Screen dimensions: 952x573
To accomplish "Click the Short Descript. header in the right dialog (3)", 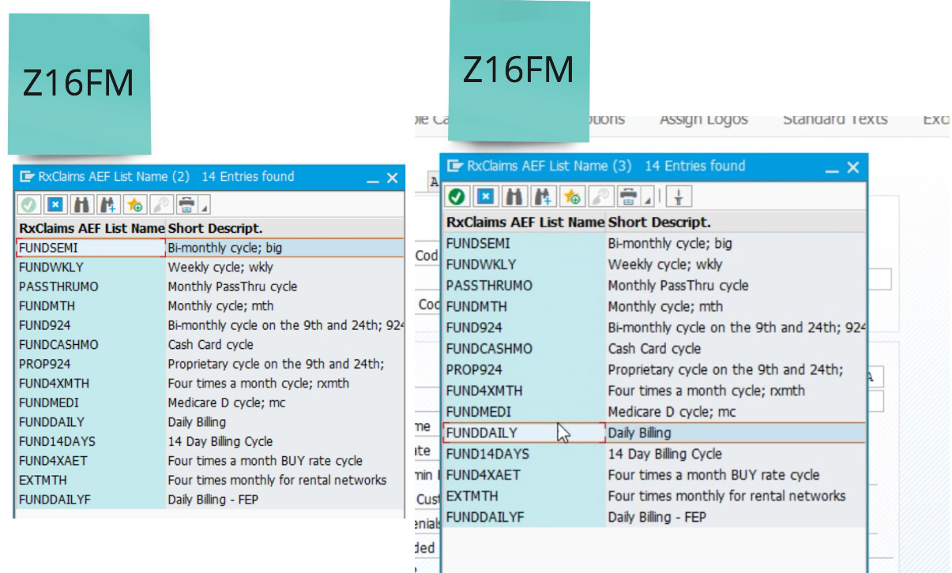I will pos(660,222).
